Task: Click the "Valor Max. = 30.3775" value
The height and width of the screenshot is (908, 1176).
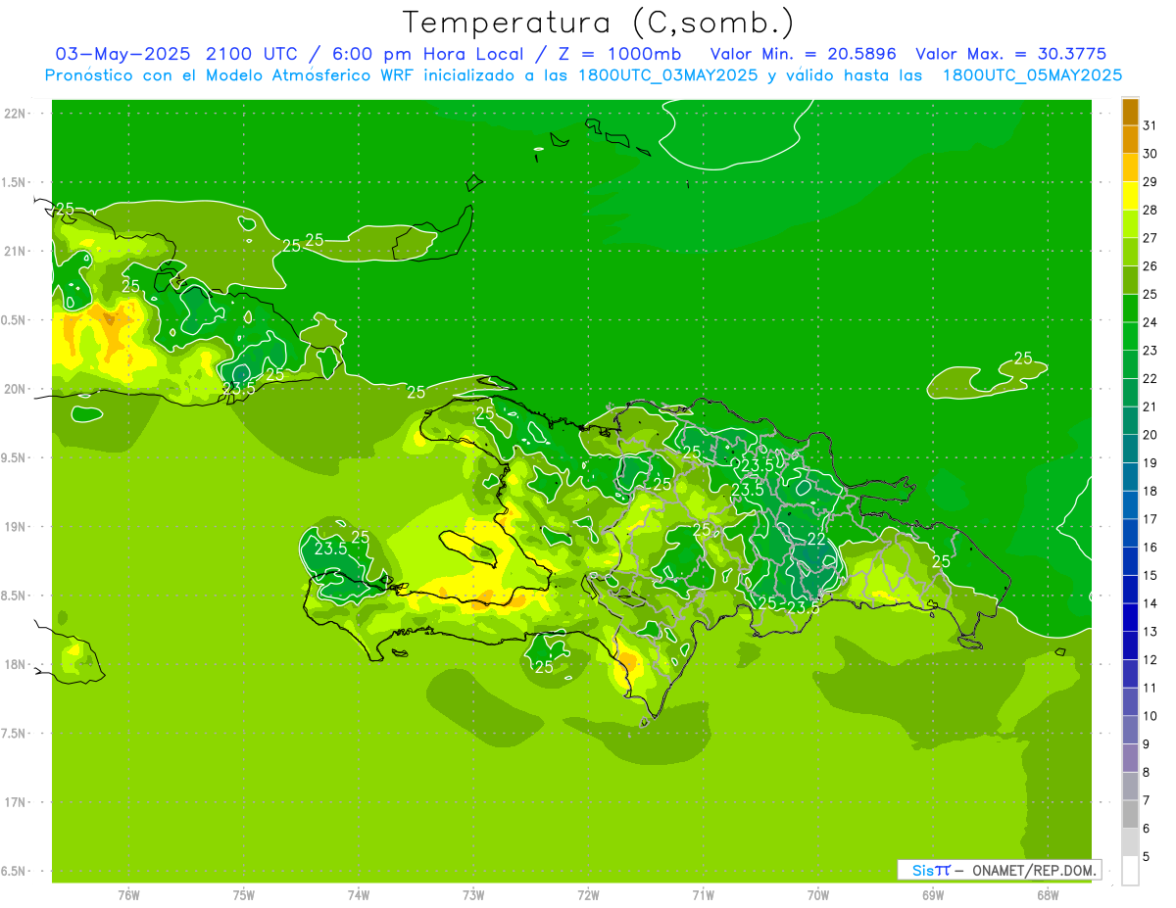Action: pos(1010,53)
